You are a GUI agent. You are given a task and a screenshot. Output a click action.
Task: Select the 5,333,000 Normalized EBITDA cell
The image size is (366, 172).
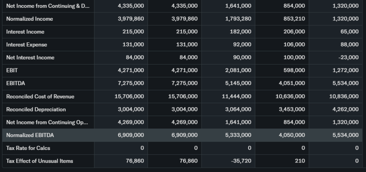[238, 135]
